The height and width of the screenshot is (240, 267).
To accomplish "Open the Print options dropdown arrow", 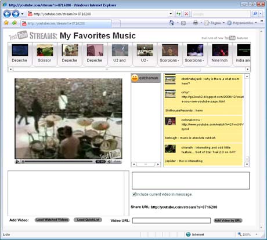I will (x=201, y=23).
